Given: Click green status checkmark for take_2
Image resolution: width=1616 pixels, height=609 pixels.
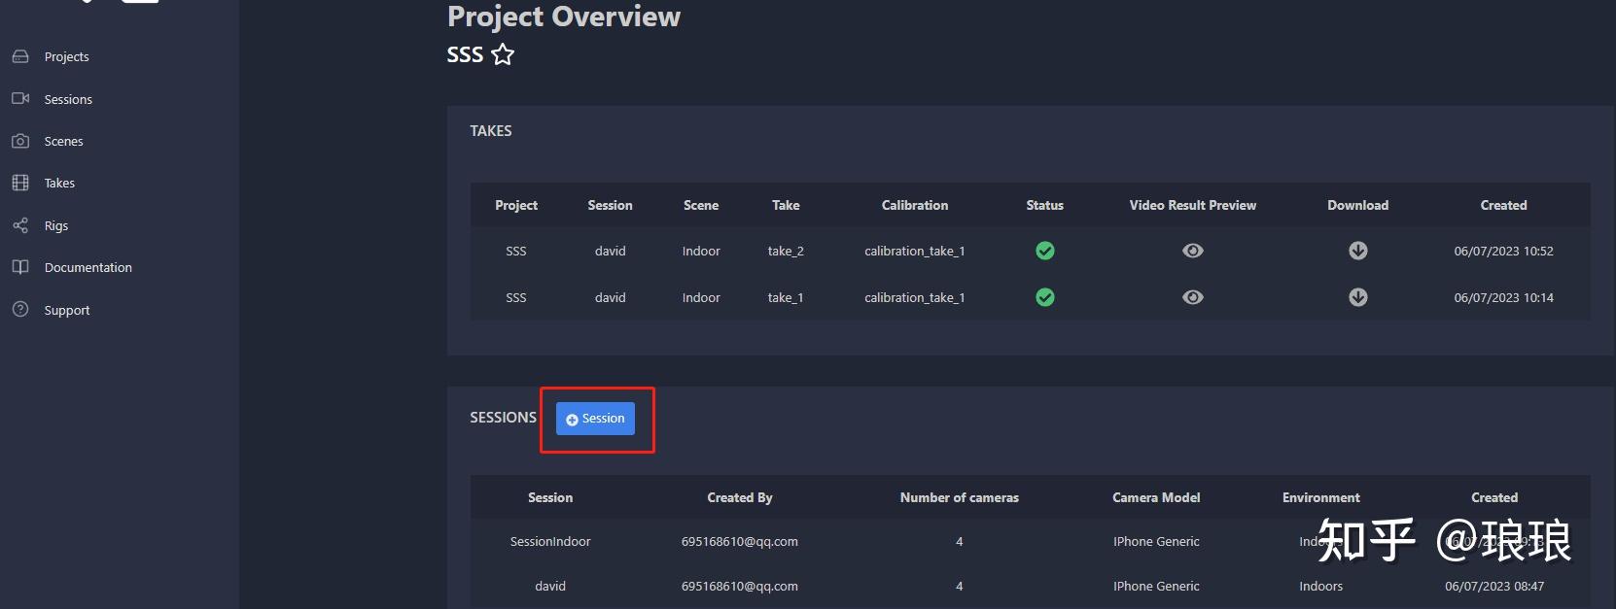Looking at the screenshot, I should point(1045,251).
